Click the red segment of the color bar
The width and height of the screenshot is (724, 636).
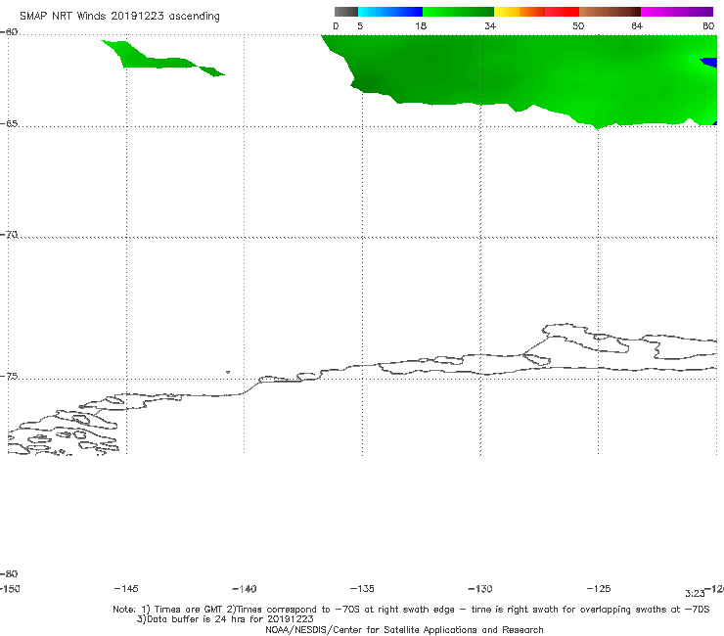click(562, 12)
